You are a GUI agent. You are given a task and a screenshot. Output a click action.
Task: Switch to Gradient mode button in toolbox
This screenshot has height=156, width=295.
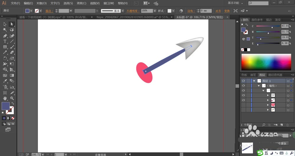[9, 118]
